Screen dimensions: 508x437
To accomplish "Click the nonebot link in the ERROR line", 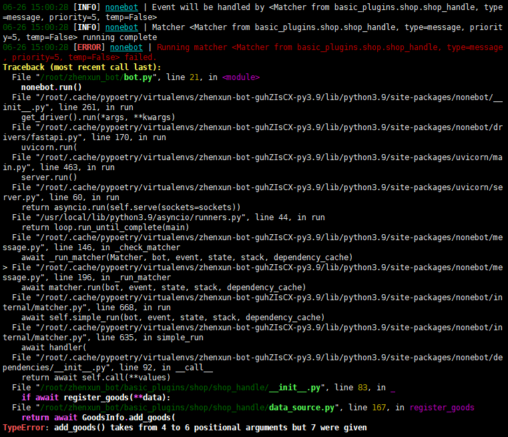I will coord(126,47).
